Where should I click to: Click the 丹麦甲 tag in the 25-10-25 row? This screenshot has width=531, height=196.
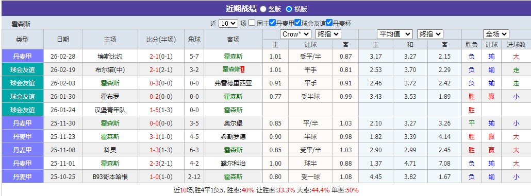tap(22, 177)
